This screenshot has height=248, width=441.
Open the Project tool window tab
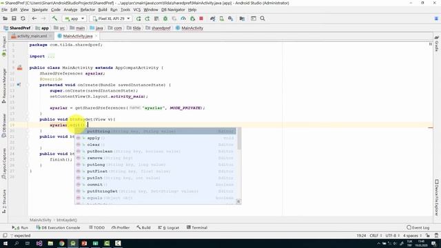pos(4,47)
